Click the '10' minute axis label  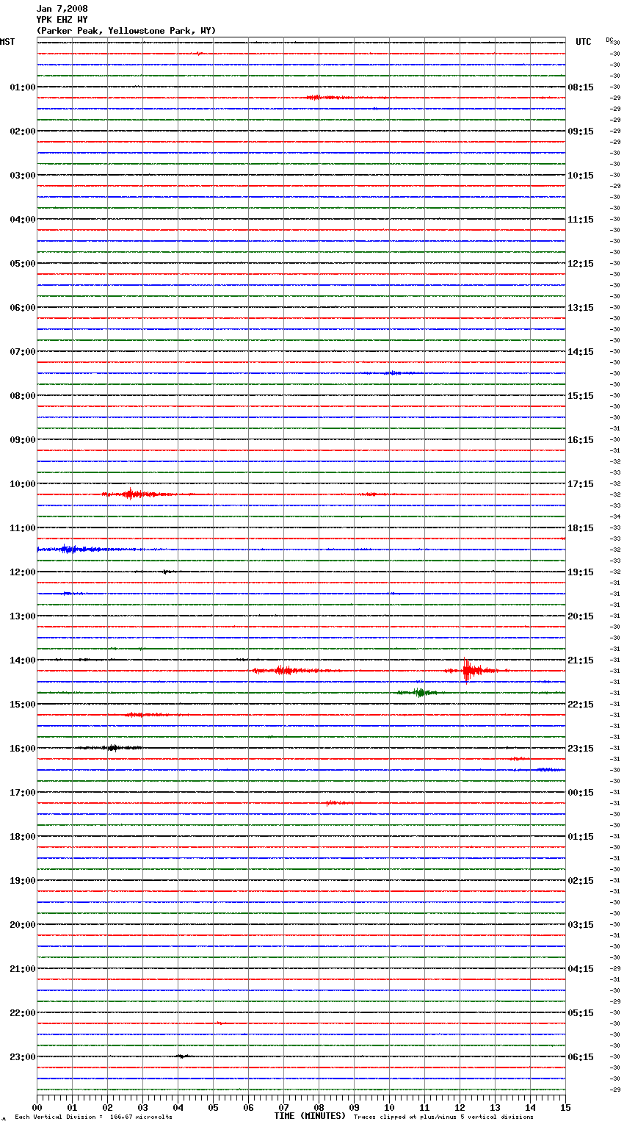tap(389, 1107)
